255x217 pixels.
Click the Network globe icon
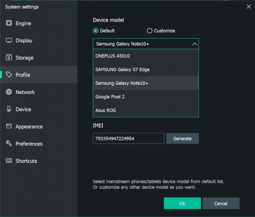point(9,92)
